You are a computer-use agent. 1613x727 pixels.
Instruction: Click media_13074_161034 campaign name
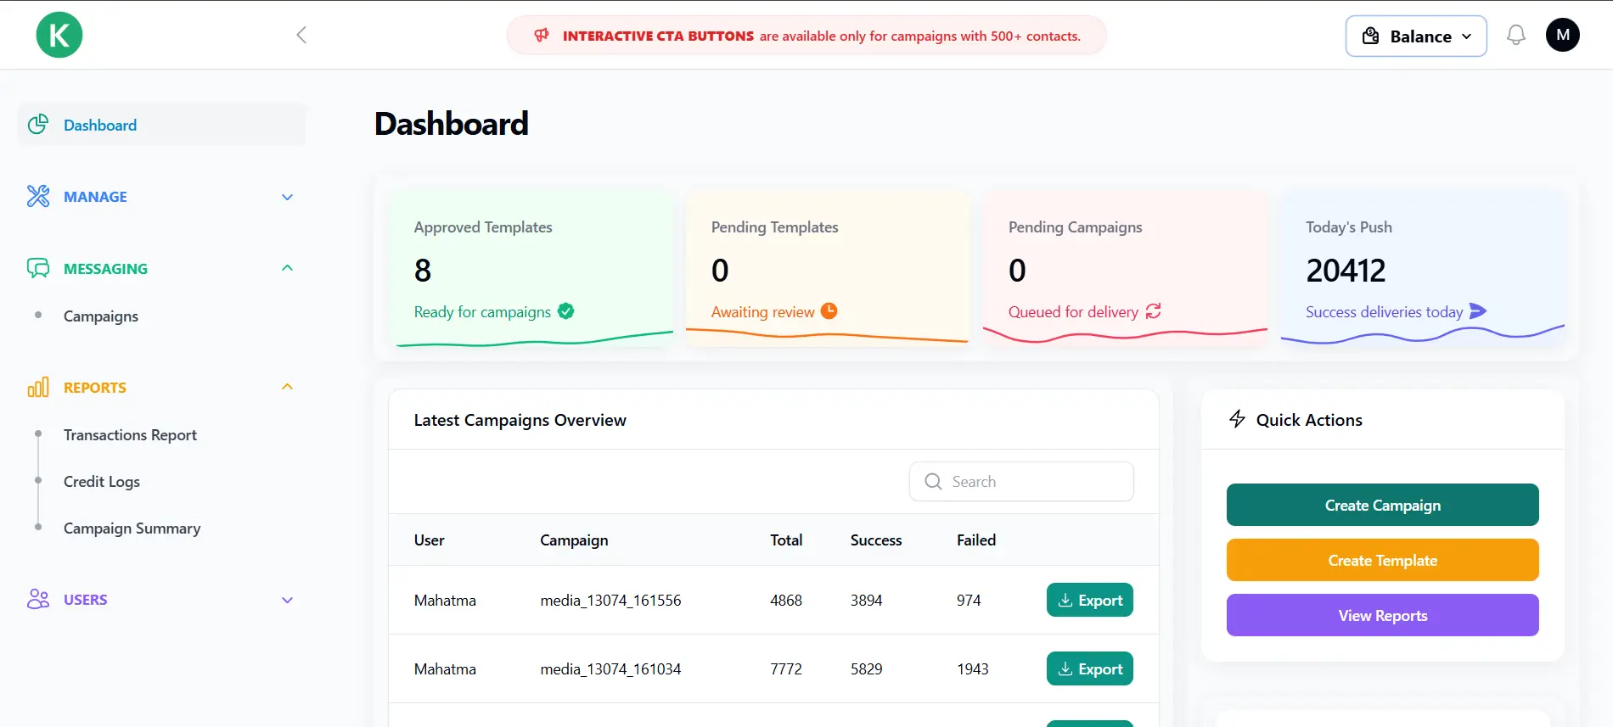(610, 668)
